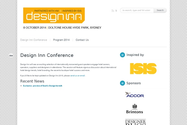
Task: Open the ISIS logo
Action: pyautogui.click(x=143, y=68)
